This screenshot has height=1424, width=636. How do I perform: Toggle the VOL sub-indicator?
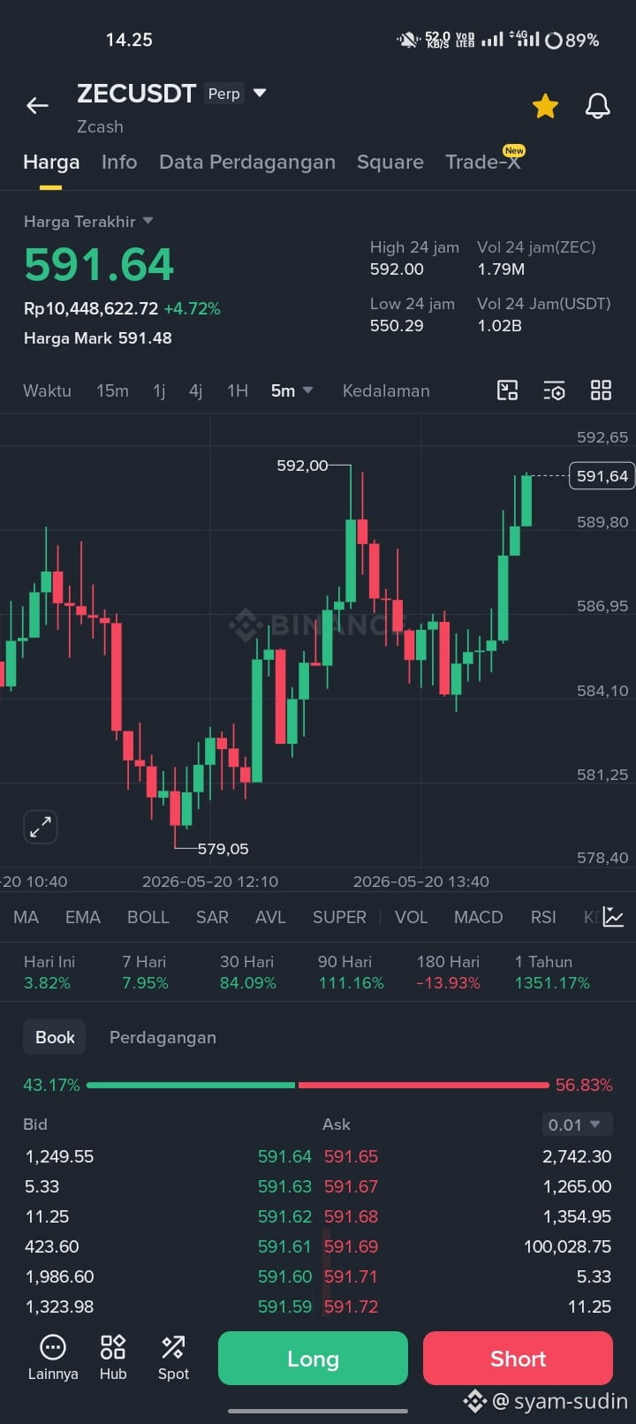(412, 917)
